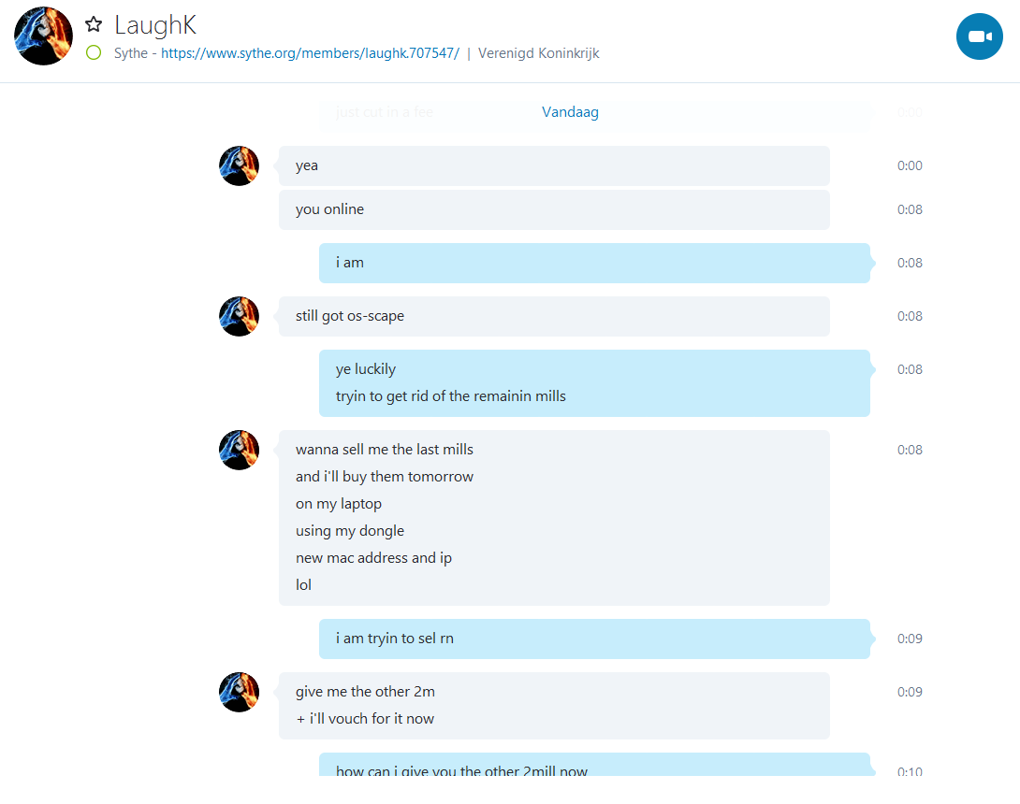Viewport: 1020px width, 804px height.
Task: Start a video call with LaughK
Action: point(979,36)
